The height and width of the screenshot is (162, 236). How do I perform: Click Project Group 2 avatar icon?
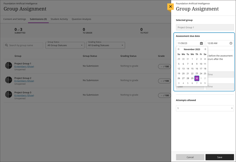click(x=9, y=80)
